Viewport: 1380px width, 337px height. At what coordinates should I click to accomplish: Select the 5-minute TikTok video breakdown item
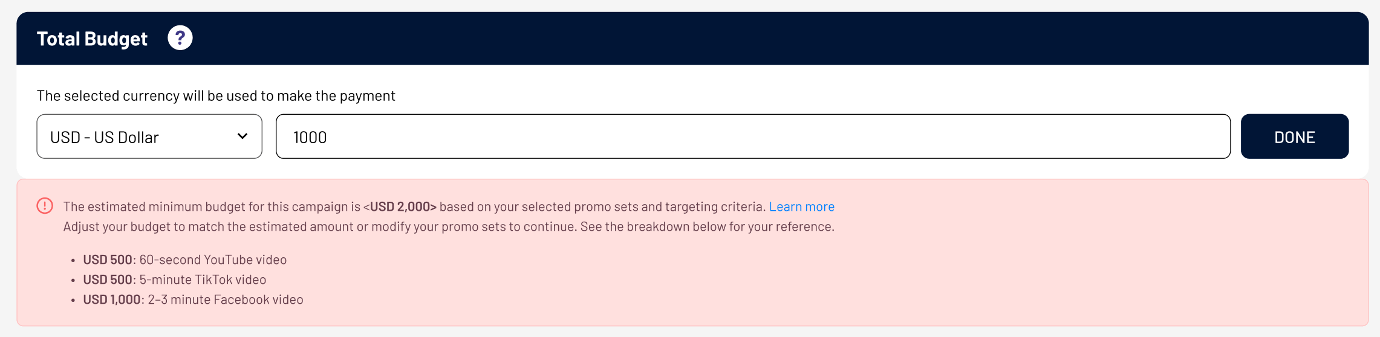tap(175, 280)
